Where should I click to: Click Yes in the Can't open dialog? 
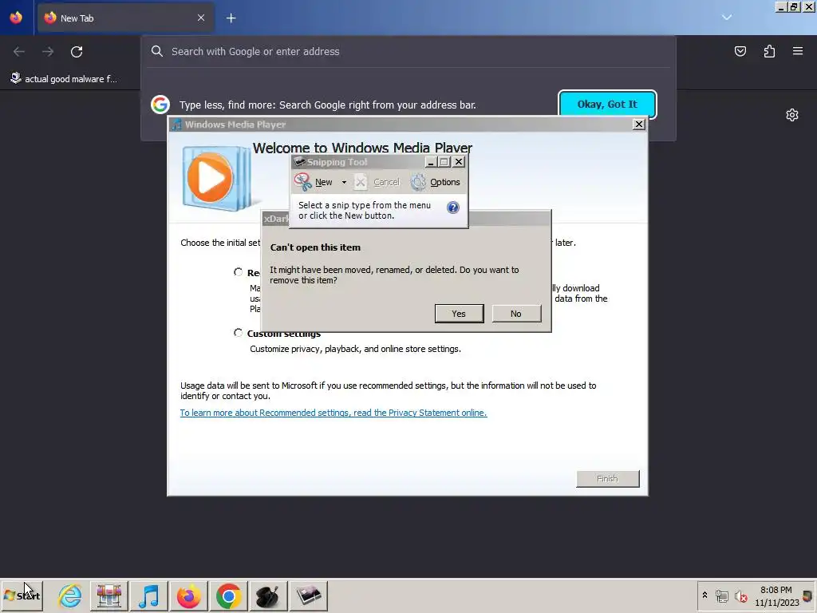459,313
